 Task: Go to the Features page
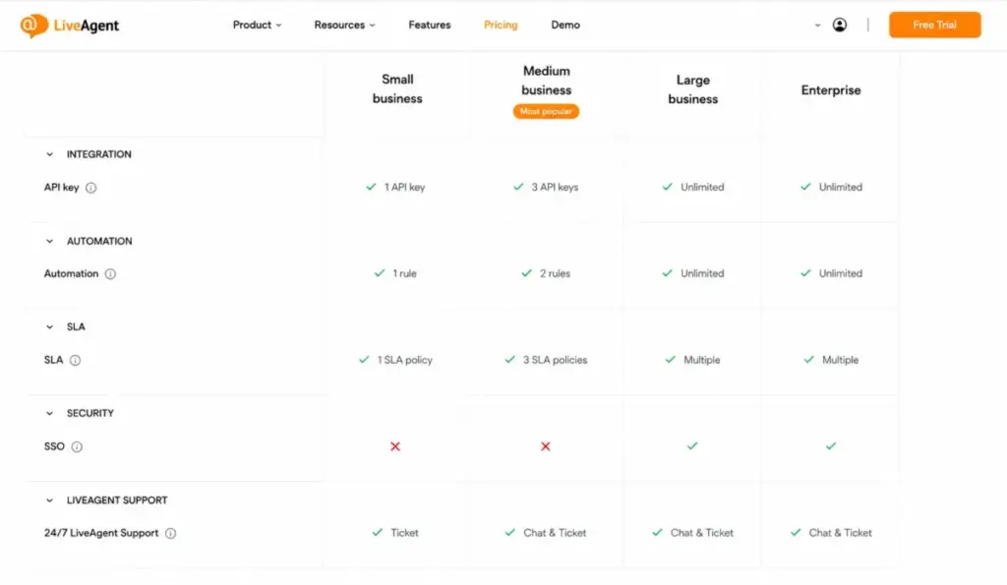pos(430,25)
